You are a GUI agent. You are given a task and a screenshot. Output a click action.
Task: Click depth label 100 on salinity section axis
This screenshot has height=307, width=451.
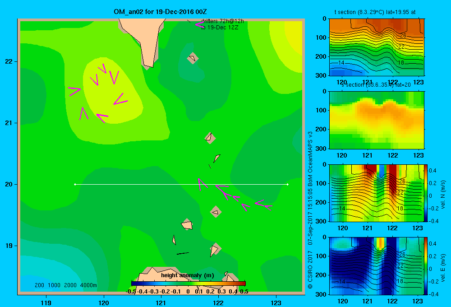[x=321, y=110]
